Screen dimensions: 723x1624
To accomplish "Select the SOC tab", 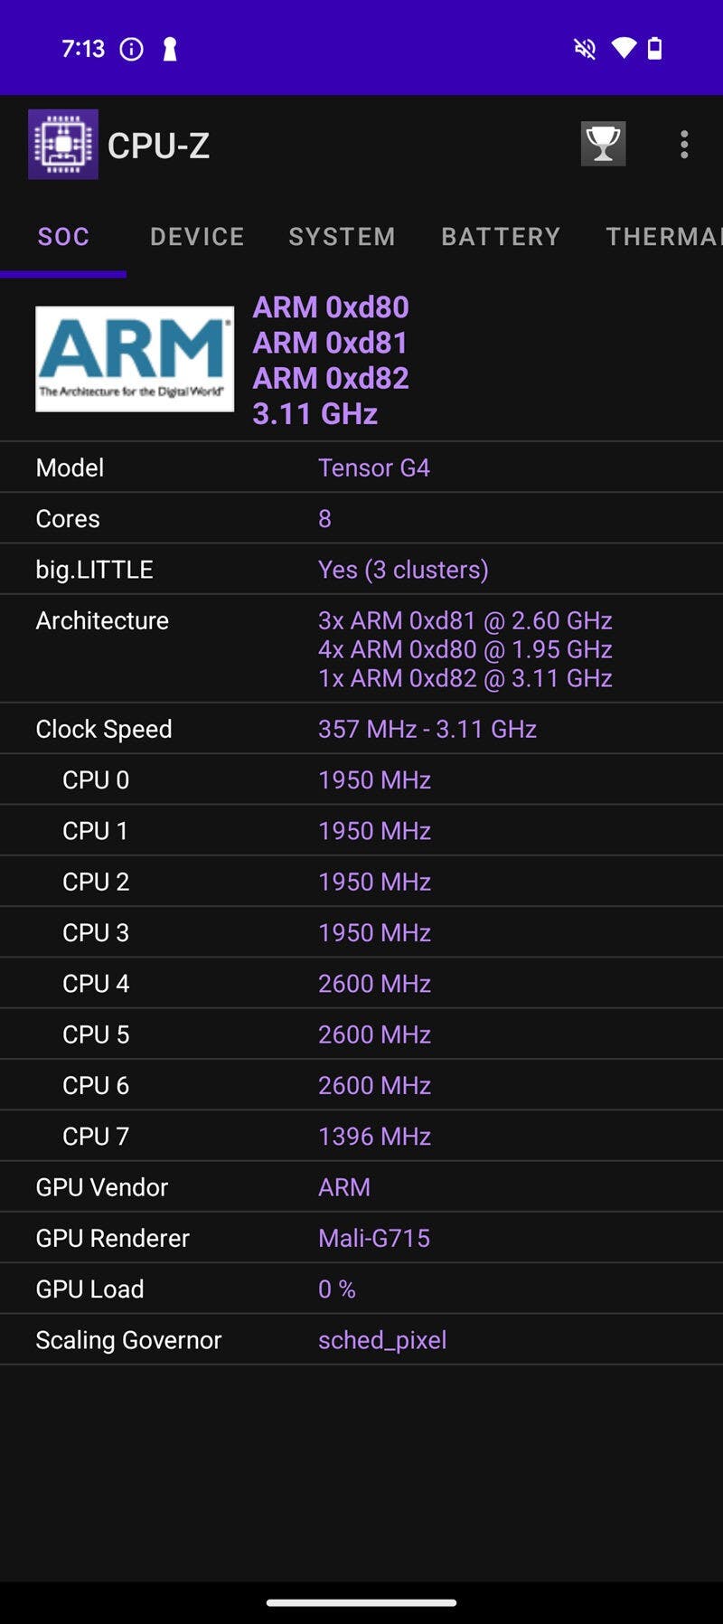I will click(x=63, y=237).
